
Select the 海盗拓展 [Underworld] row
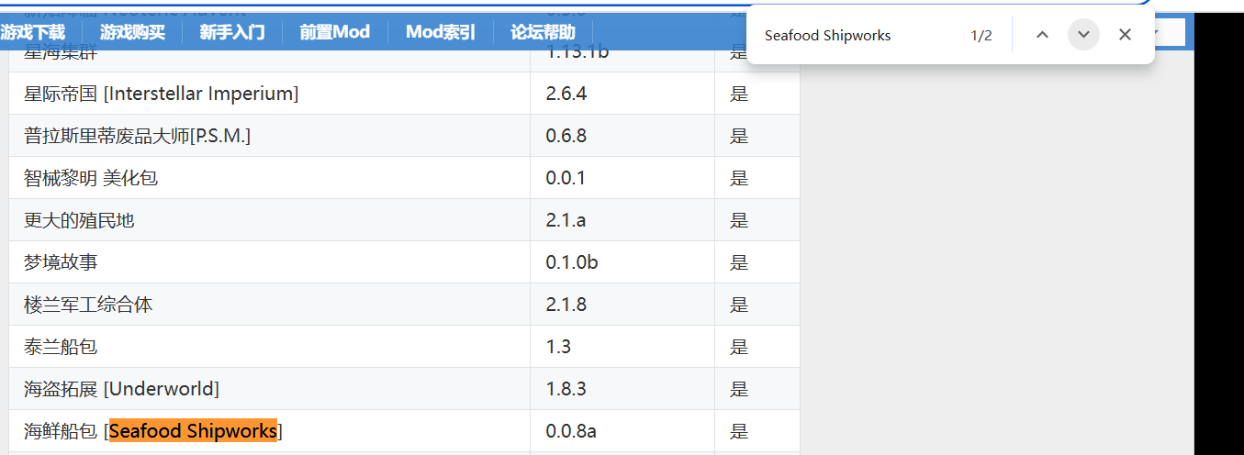(x=122, y=389)
